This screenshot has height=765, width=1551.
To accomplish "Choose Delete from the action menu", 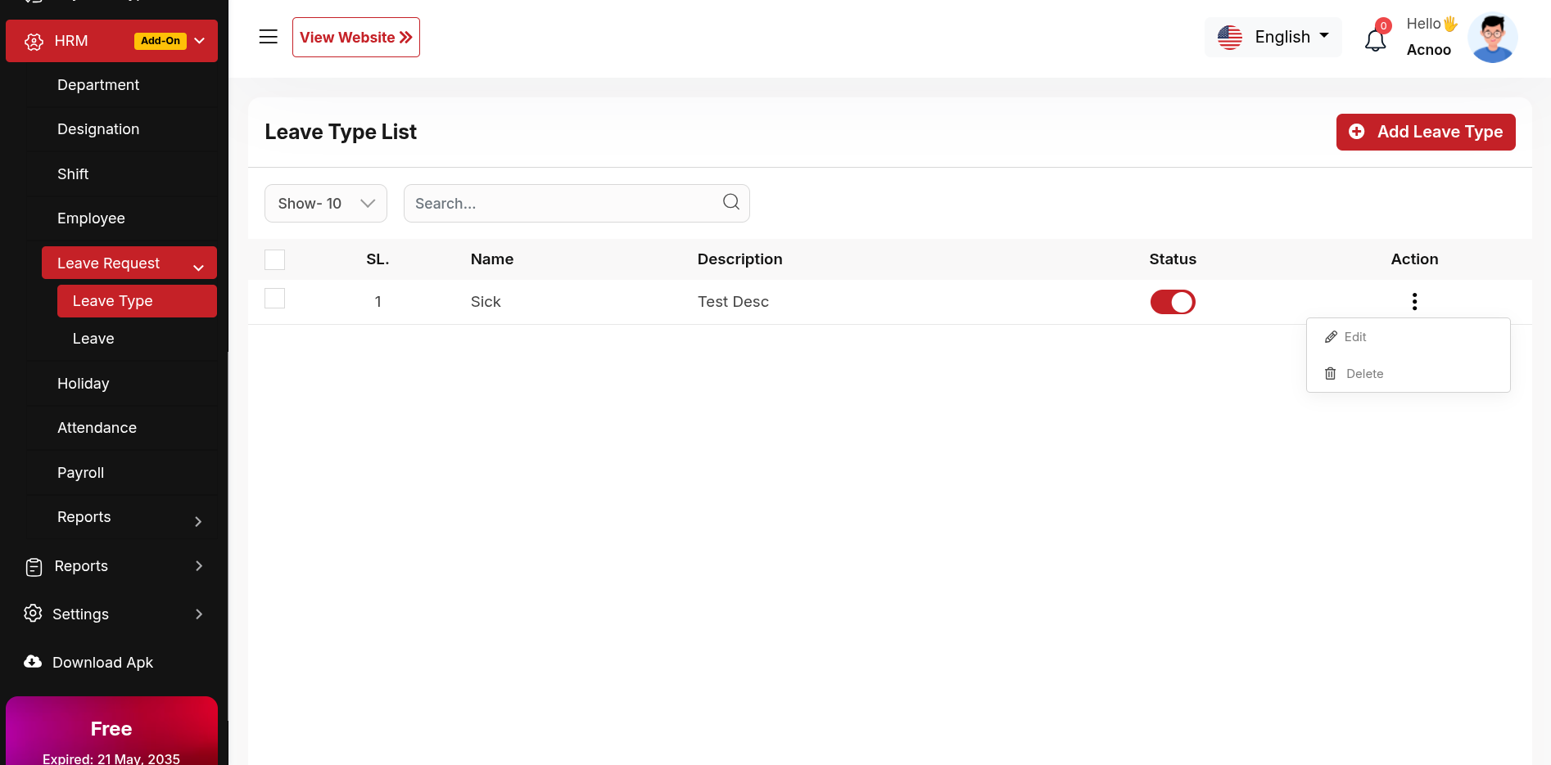I will [1363, 374].
